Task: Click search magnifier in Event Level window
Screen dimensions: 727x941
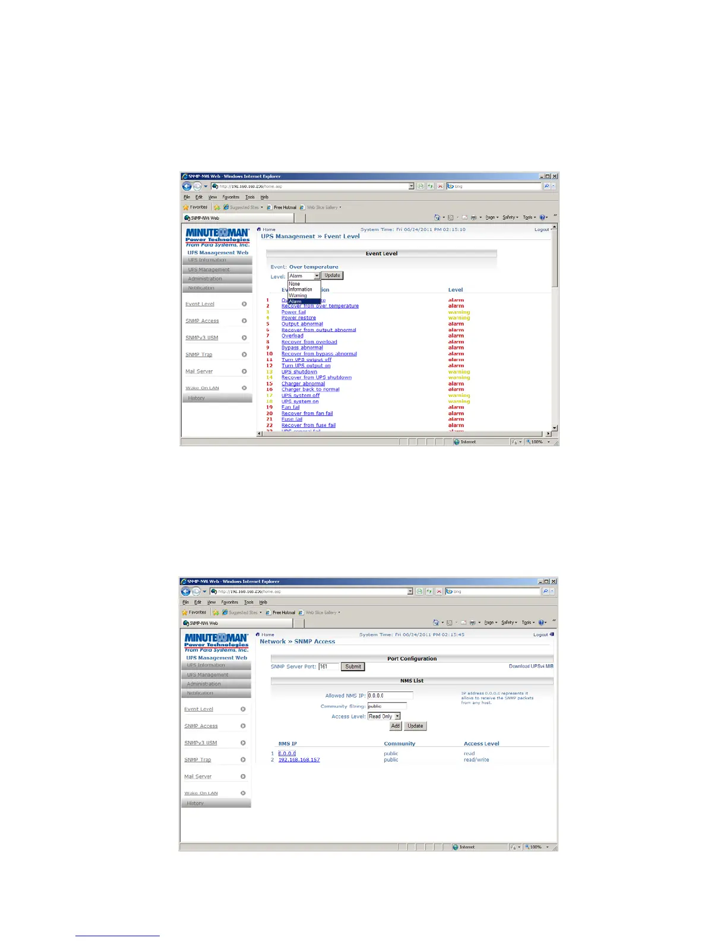Action: [546, 186]
